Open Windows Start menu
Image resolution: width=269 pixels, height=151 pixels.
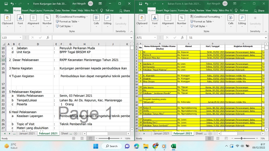coord(96,146)
